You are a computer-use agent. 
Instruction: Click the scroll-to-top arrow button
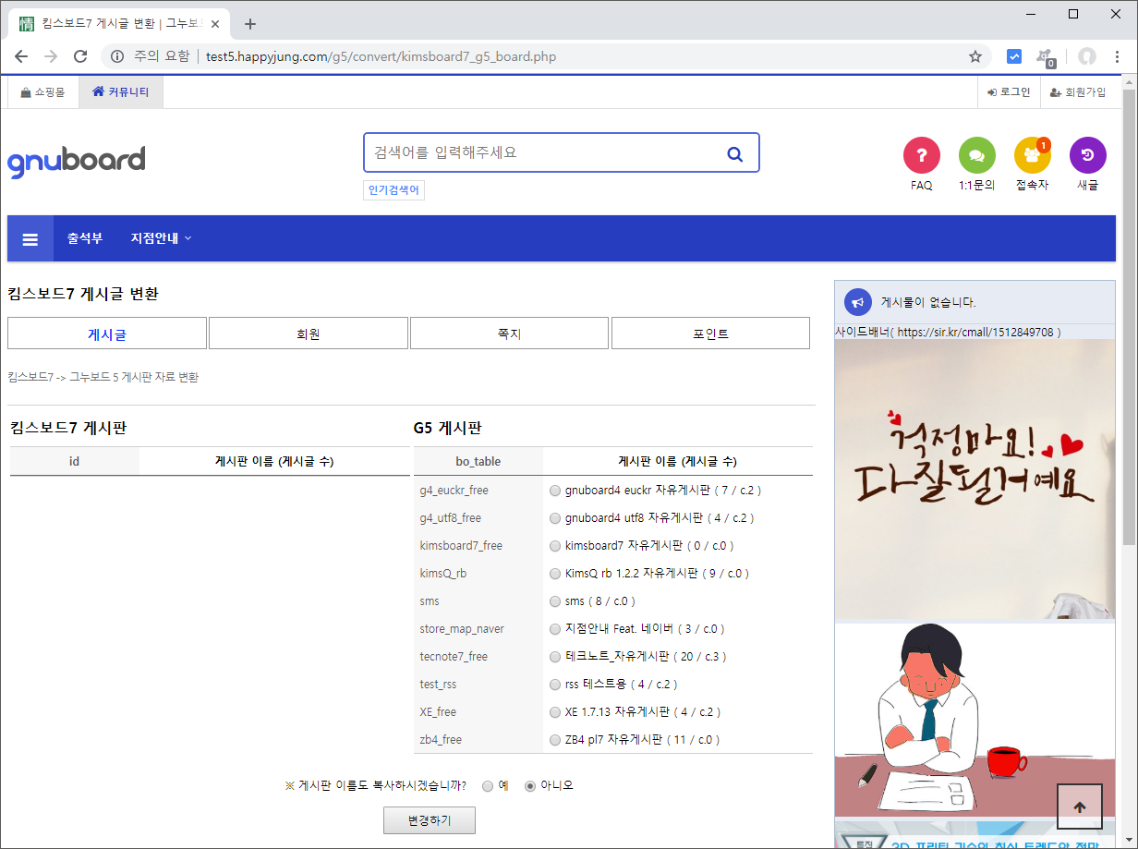click(1079, 807)
